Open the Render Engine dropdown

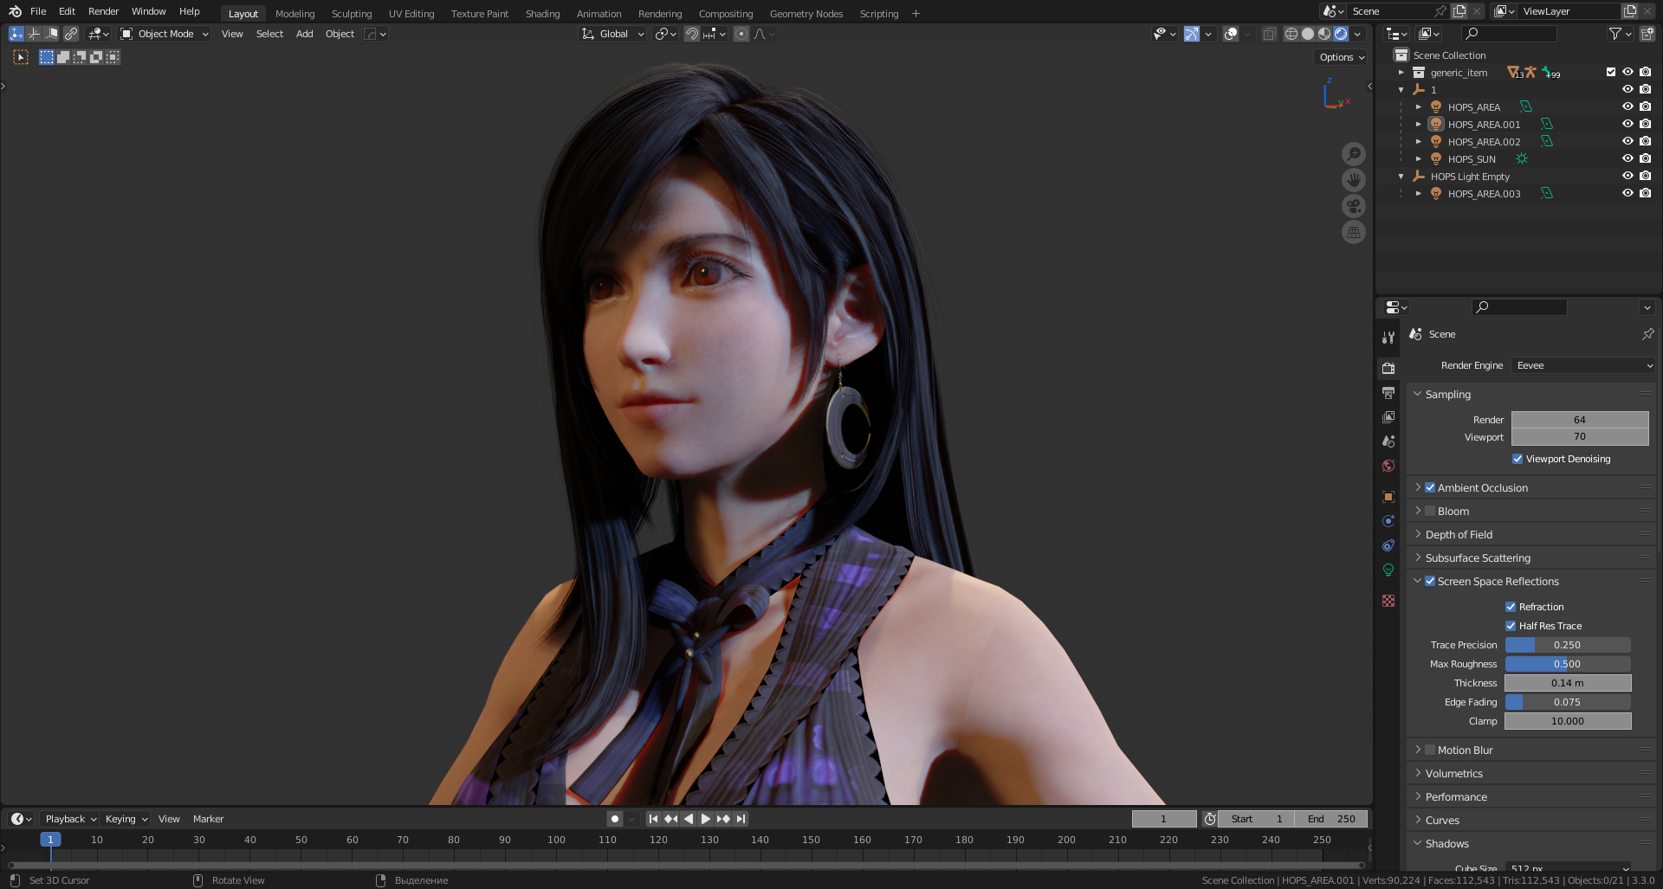[1583, 365]
